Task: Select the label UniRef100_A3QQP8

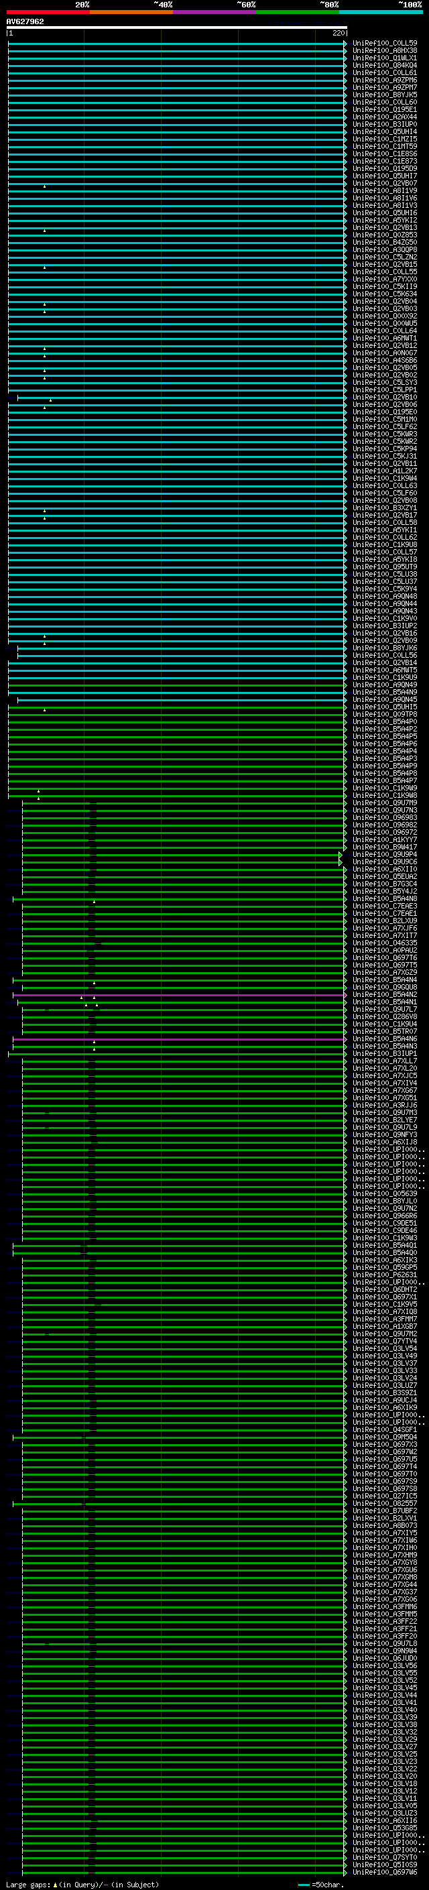Action: [x=385, y=249]
